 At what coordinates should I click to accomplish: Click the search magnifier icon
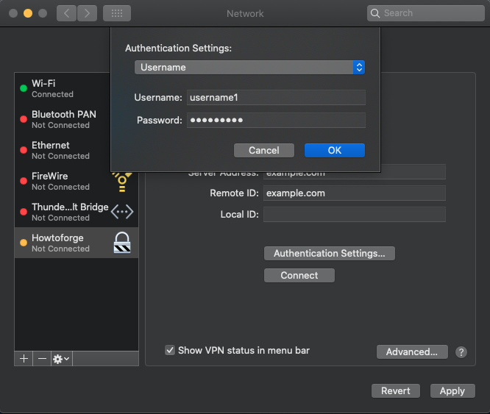[x=375, y=13]
